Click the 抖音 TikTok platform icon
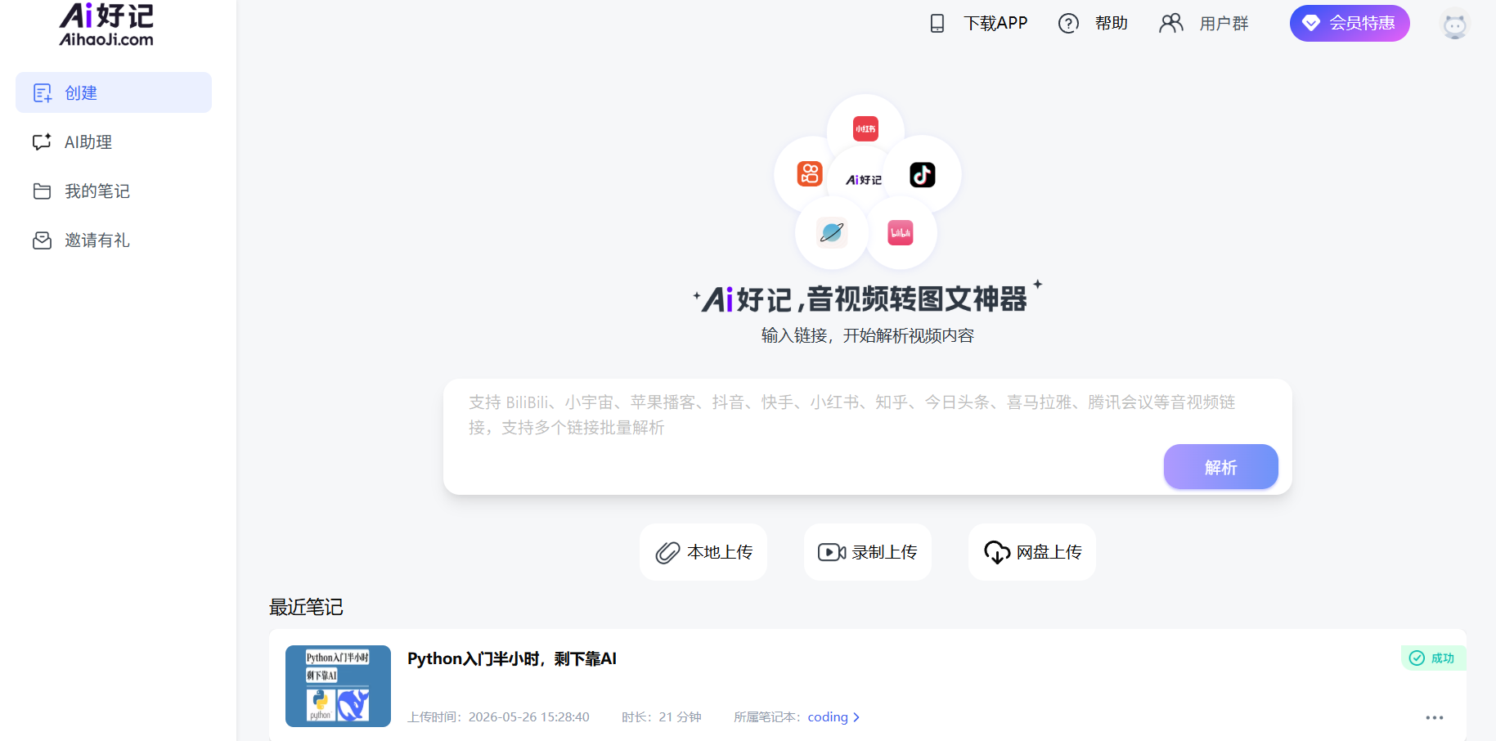Screen dimensions: 1496x741 point(923,174)
